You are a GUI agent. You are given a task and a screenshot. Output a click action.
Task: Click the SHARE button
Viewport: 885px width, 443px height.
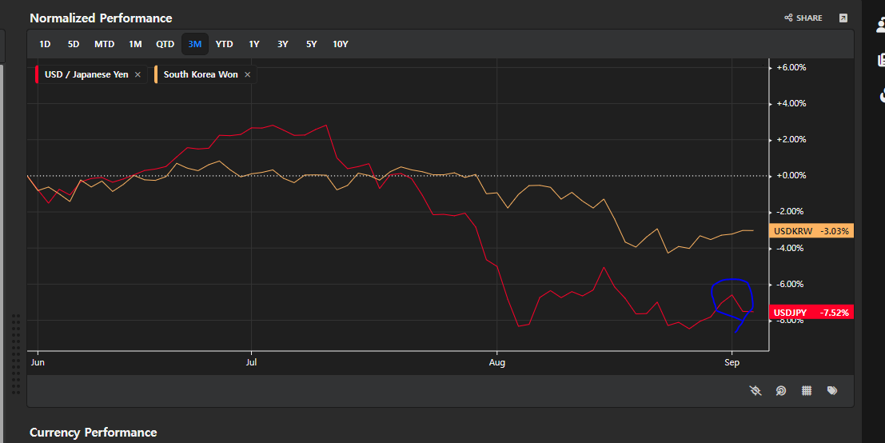click(803, 18)
